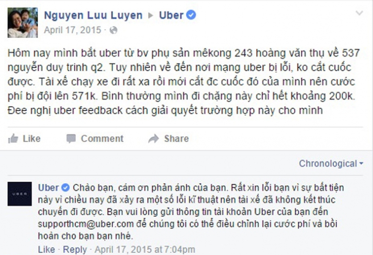The image size is (373, 255).
Task: Open the Uber logo avatar in the comment
Action: (x=20, y=194)
